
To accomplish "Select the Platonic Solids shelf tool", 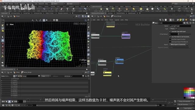I will click(x=73, y=9).
